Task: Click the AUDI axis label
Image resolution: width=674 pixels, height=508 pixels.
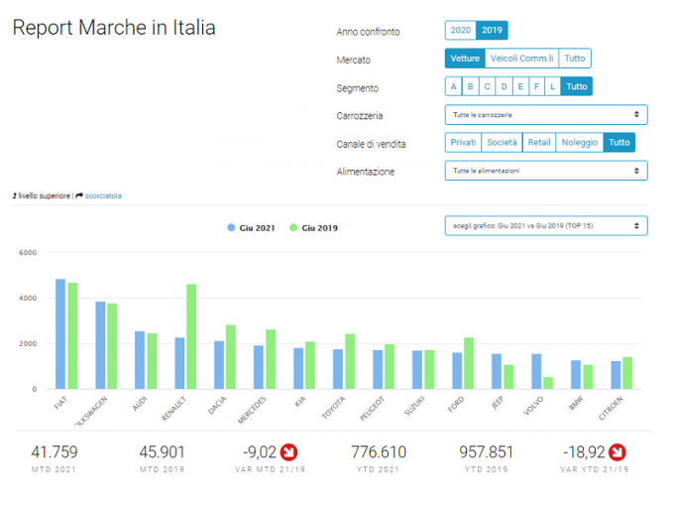Action: tap(140, 404)
